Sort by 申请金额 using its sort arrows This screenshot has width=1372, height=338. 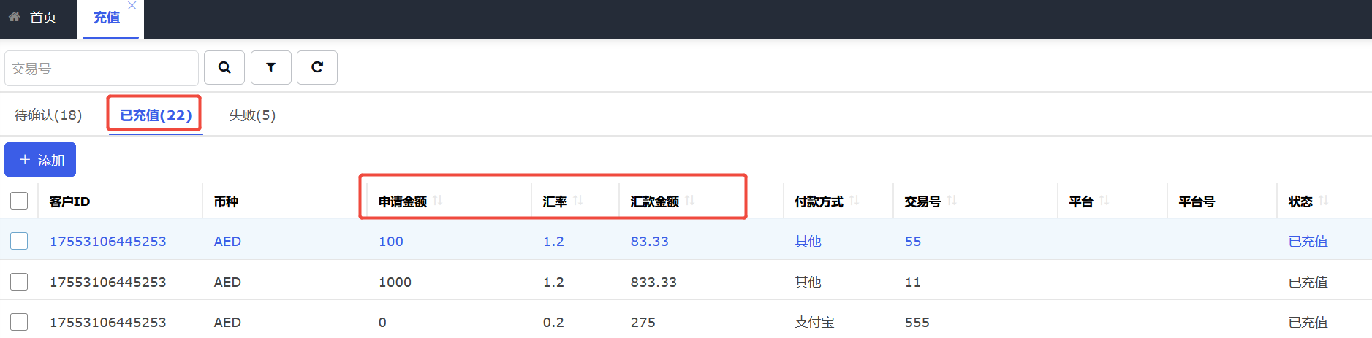coord(438,201)
